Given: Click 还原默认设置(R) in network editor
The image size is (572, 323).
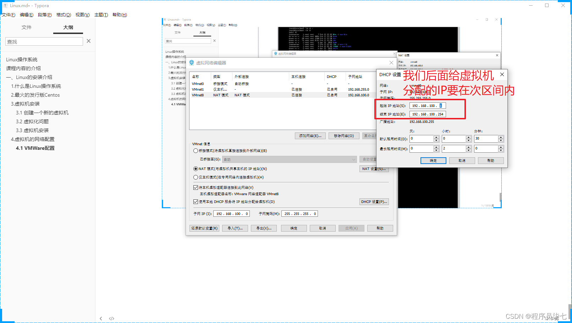Looking at the screenshot, I should (204, 228).
